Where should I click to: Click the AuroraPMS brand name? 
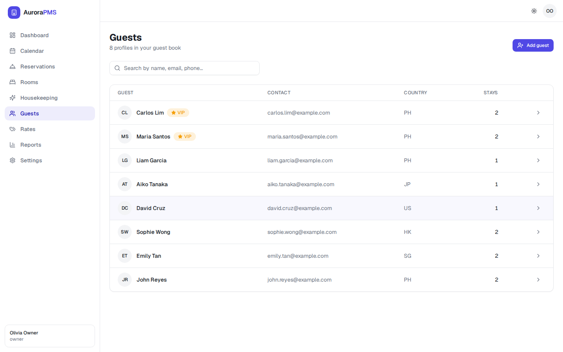(x=40, y=13)
